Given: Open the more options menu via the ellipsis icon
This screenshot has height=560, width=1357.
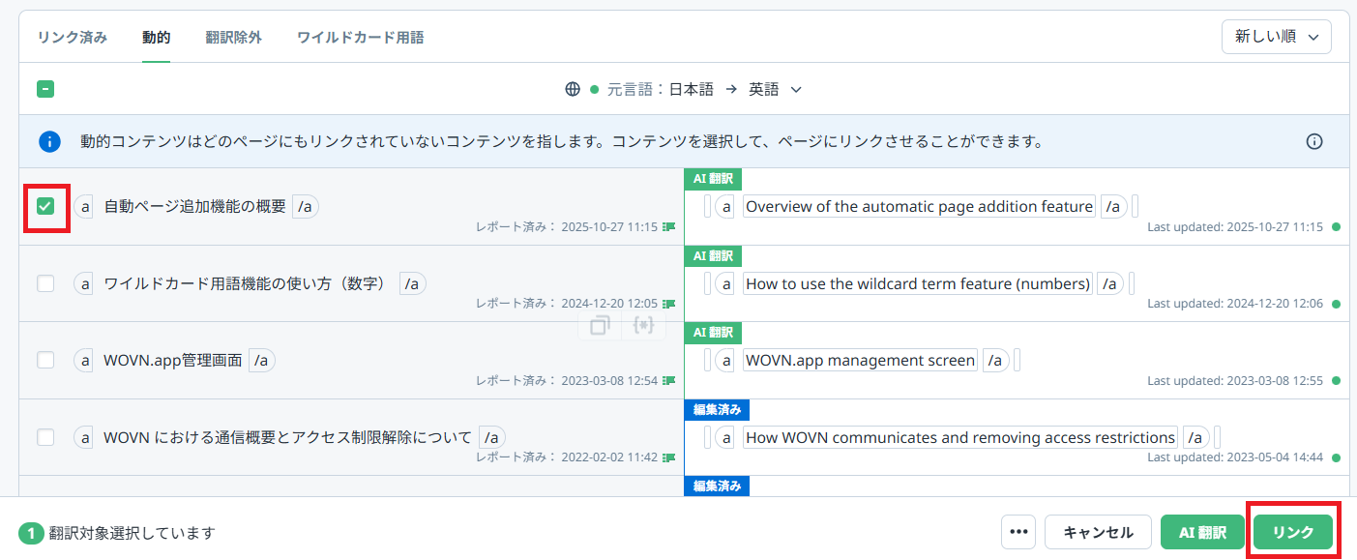Looking at the screenshot, I should click(x=1017, y=531).
